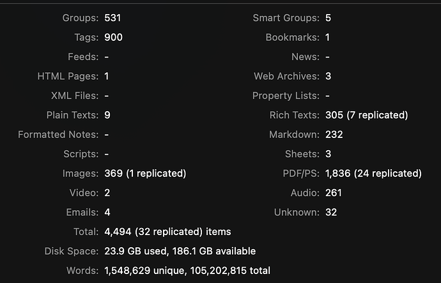
Task: Click the Emails count 4
Action: 107,212
